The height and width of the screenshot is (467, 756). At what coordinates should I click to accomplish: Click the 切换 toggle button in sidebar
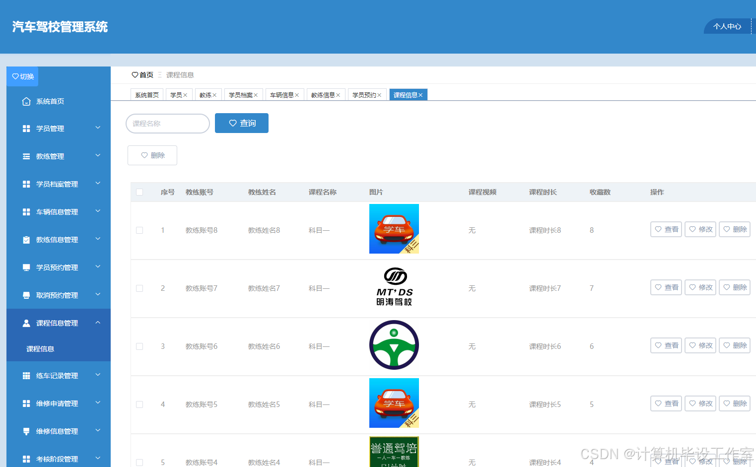[x=23, y=76]
